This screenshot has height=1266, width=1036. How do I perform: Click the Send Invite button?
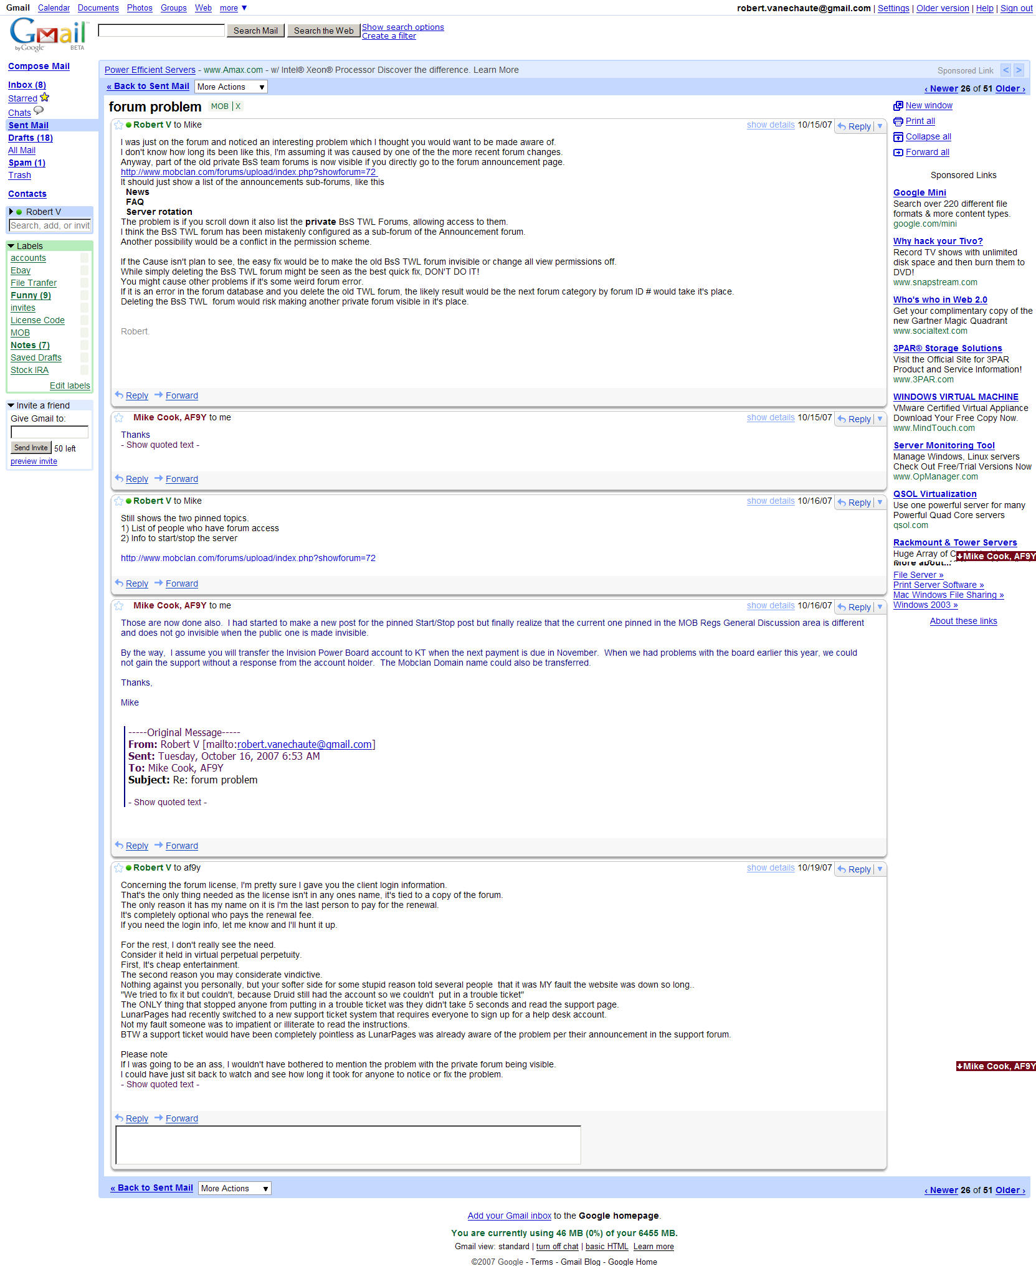[x=31, y=448]
